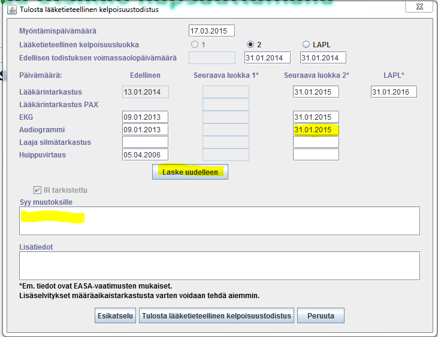
Task: Click the Syy muutoksille label
Action: (46, 202)
